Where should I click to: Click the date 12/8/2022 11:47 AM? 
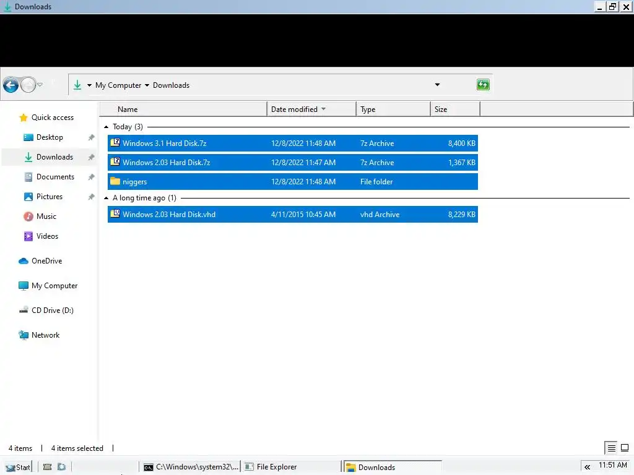pyautogui.click(x=303, y=163)
